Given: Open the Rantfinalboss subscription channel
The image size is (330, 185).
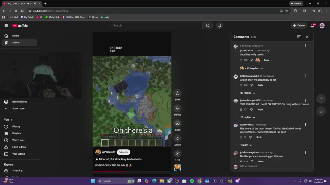Looking at the screenshot, I should point(20,102).
